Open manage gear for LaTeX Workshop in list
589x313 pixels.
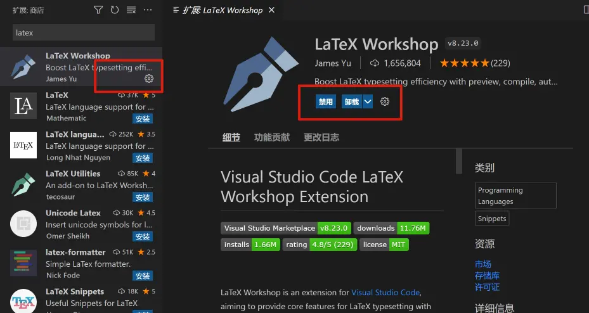[149, 79]
